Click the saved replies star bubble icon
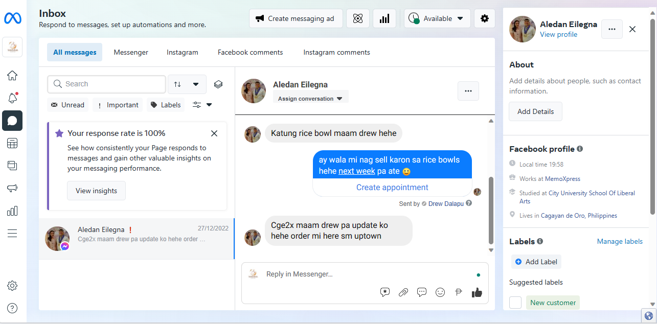The image size is (657, 324). pyautogui.click(x=385, y=292)
